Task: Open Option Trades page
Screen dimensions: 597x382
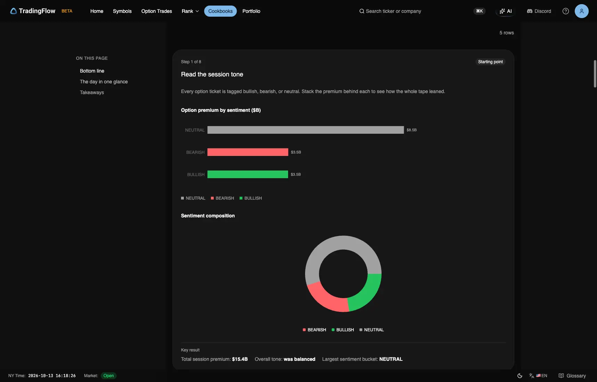Action: (157, 11)
